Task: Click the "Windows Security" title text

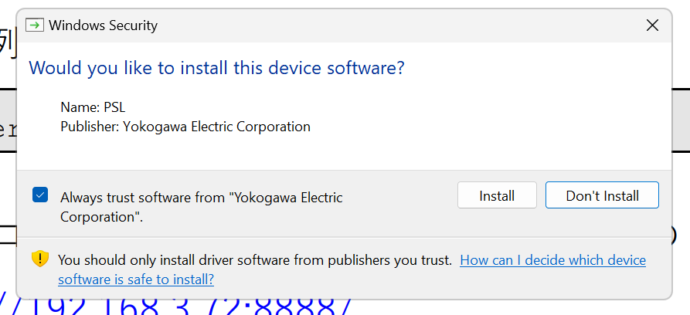Action: 103,25
